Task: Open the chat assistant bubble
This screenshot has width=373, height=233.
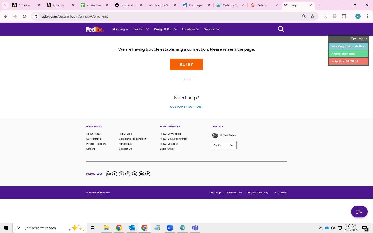Action: coord(359,212)
